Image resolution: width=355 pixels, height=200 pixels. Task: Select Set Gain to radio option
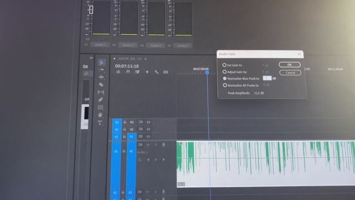(224, 65)
